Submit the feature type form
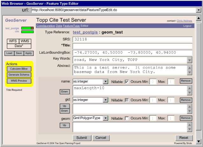Image resolution: width=203 pixels, height=147 pixels. click(x=82, y=138)
